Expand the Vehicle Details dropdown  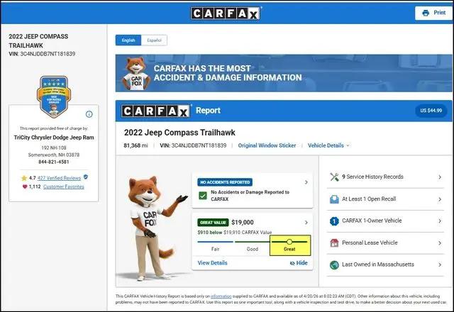coord(328,145)
